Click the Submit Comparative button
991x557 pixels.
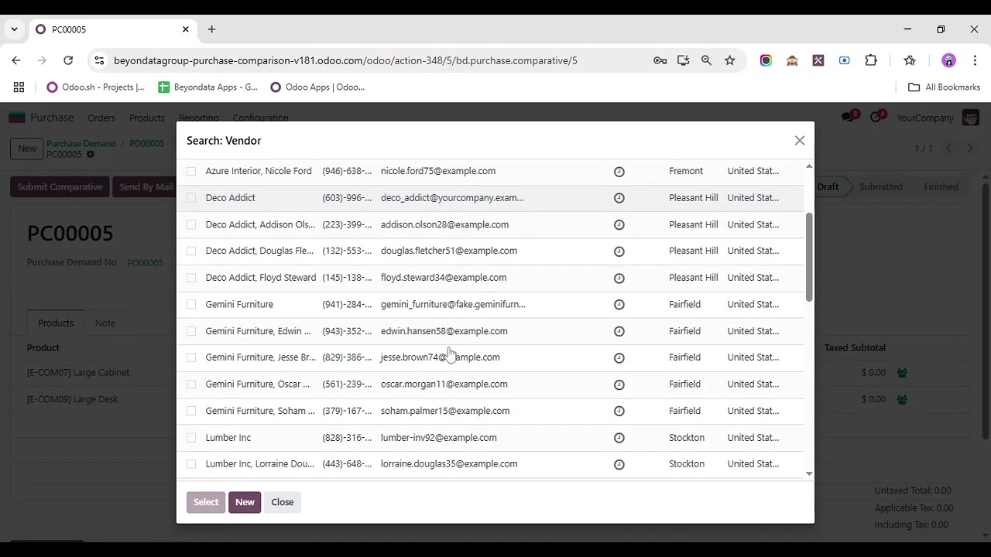click(x=60, y=187)
